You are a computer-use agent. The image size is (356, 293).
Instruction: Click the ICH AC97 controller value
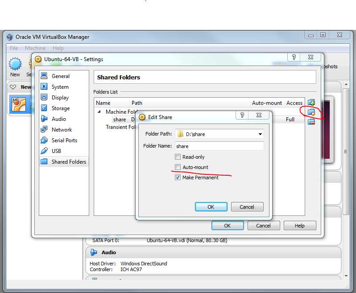pos(131,269)
